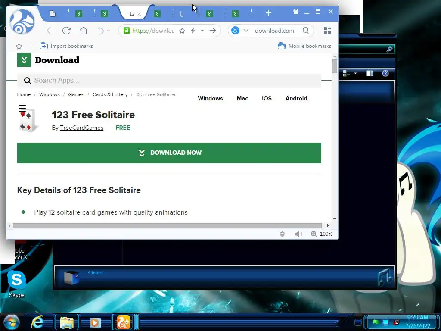The width and height of the screenshot is (441, 331).
Task: Click the green flag tray icon
Action: click(x=376, y=322)
